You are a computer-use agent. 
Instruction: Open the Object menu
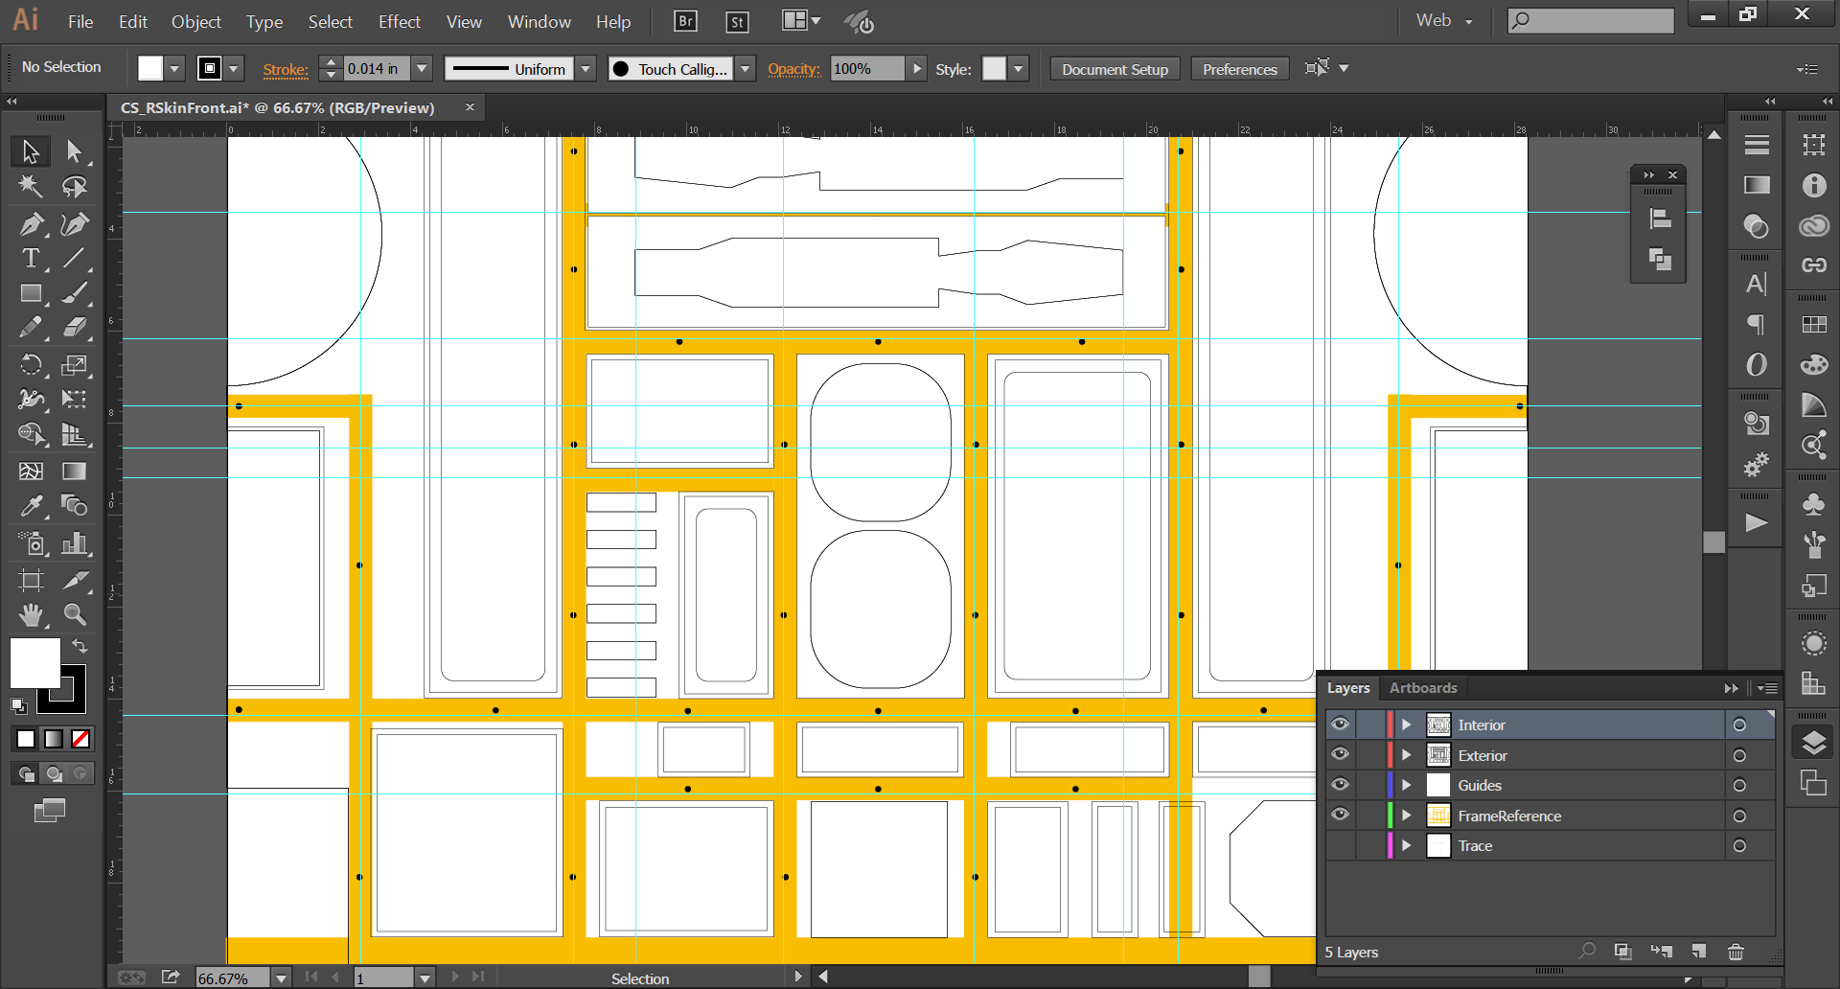[x=195, y=21]
